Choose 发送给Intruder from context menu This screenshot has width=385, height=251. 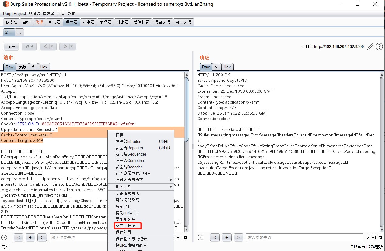[141, 141]
